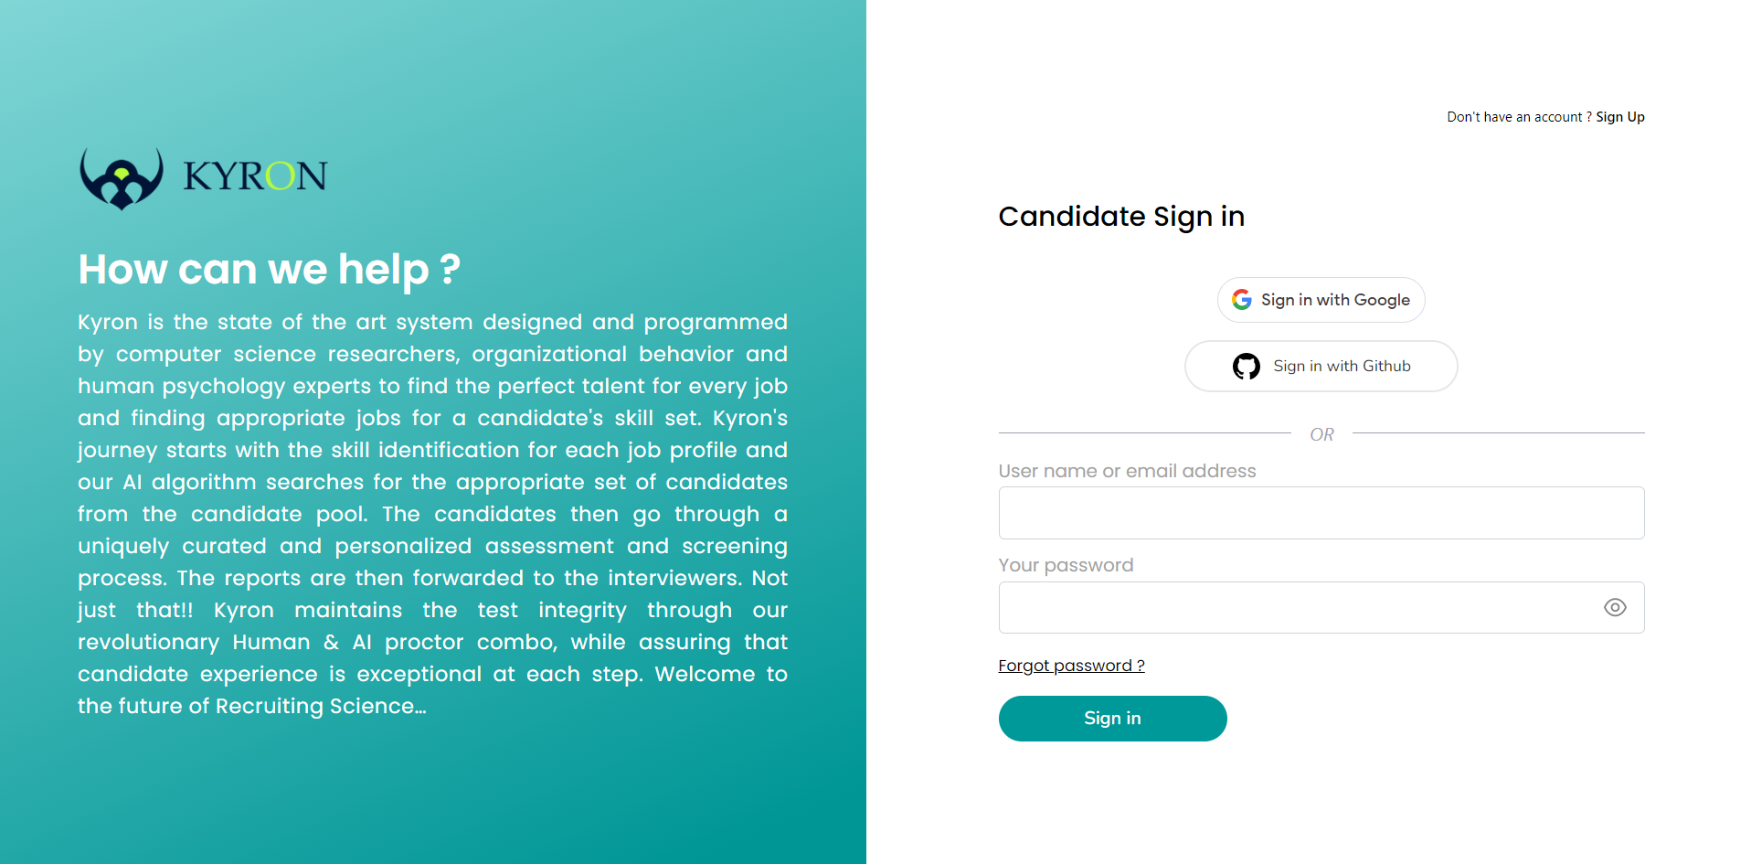Click the 'OR' divider text
The image size is (1751, 864).
(x=1321, y=434)
